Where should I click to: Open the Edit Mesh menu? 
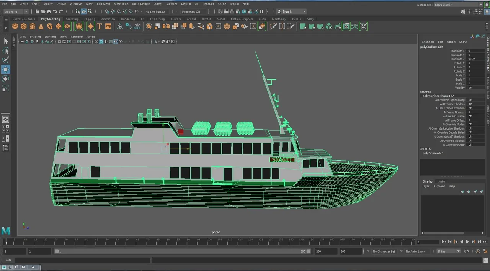tap(103, 4)
